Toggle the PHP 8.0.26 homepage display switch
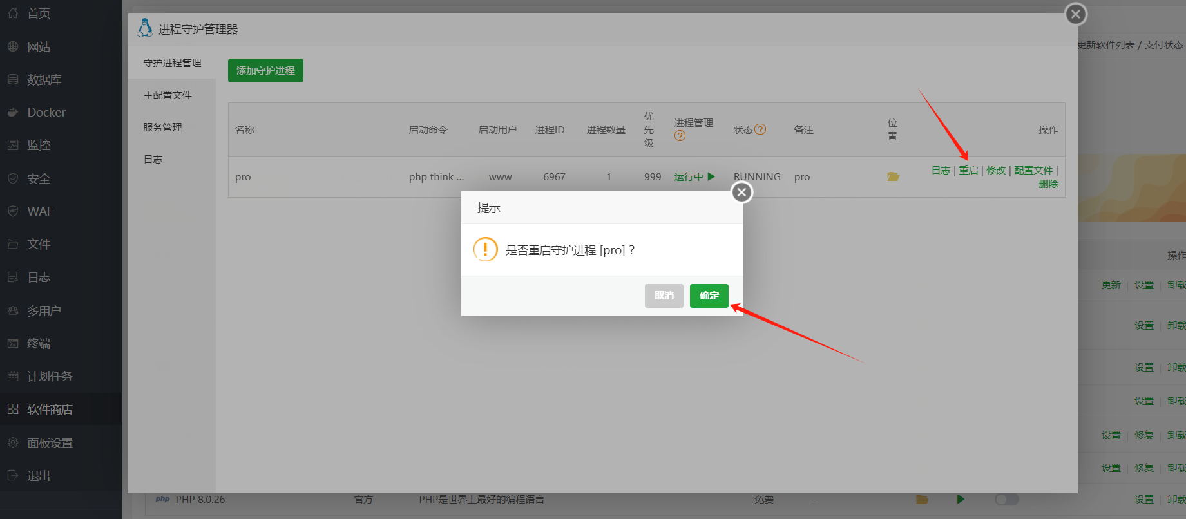 click(1006, 500)
